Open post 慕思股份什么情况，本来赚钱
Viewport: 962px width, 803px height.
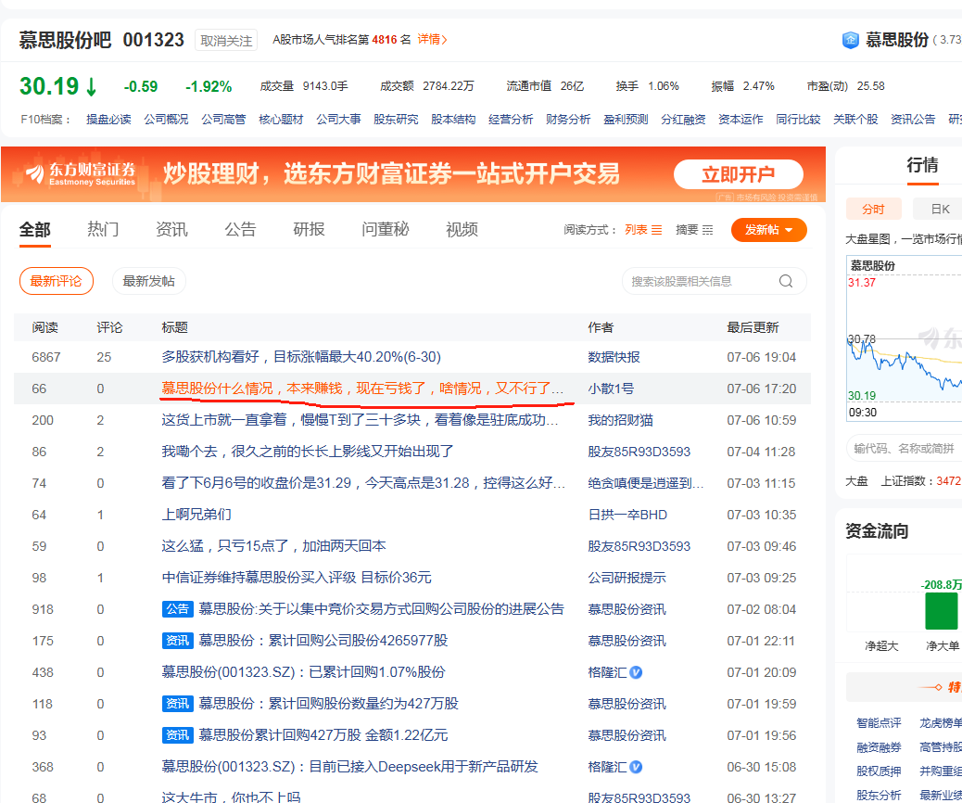(362, 388)
